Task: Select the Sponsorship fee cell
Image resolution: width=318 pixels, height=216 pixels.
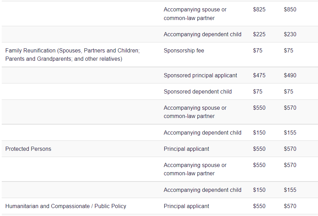Action: [x=184, y=50]
